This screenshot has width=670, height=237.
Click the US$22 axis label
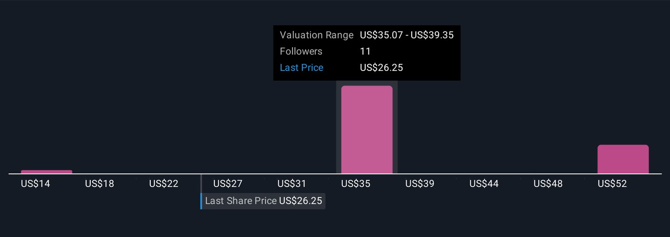click(x=164, y=184)
